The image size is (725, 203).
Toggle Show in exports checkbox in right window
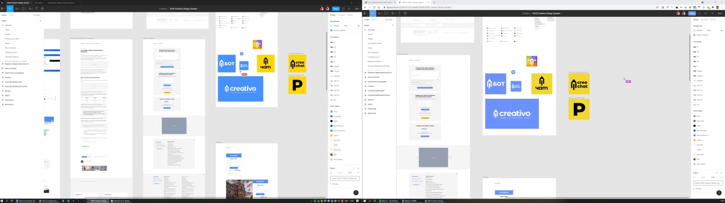[694, 35]
